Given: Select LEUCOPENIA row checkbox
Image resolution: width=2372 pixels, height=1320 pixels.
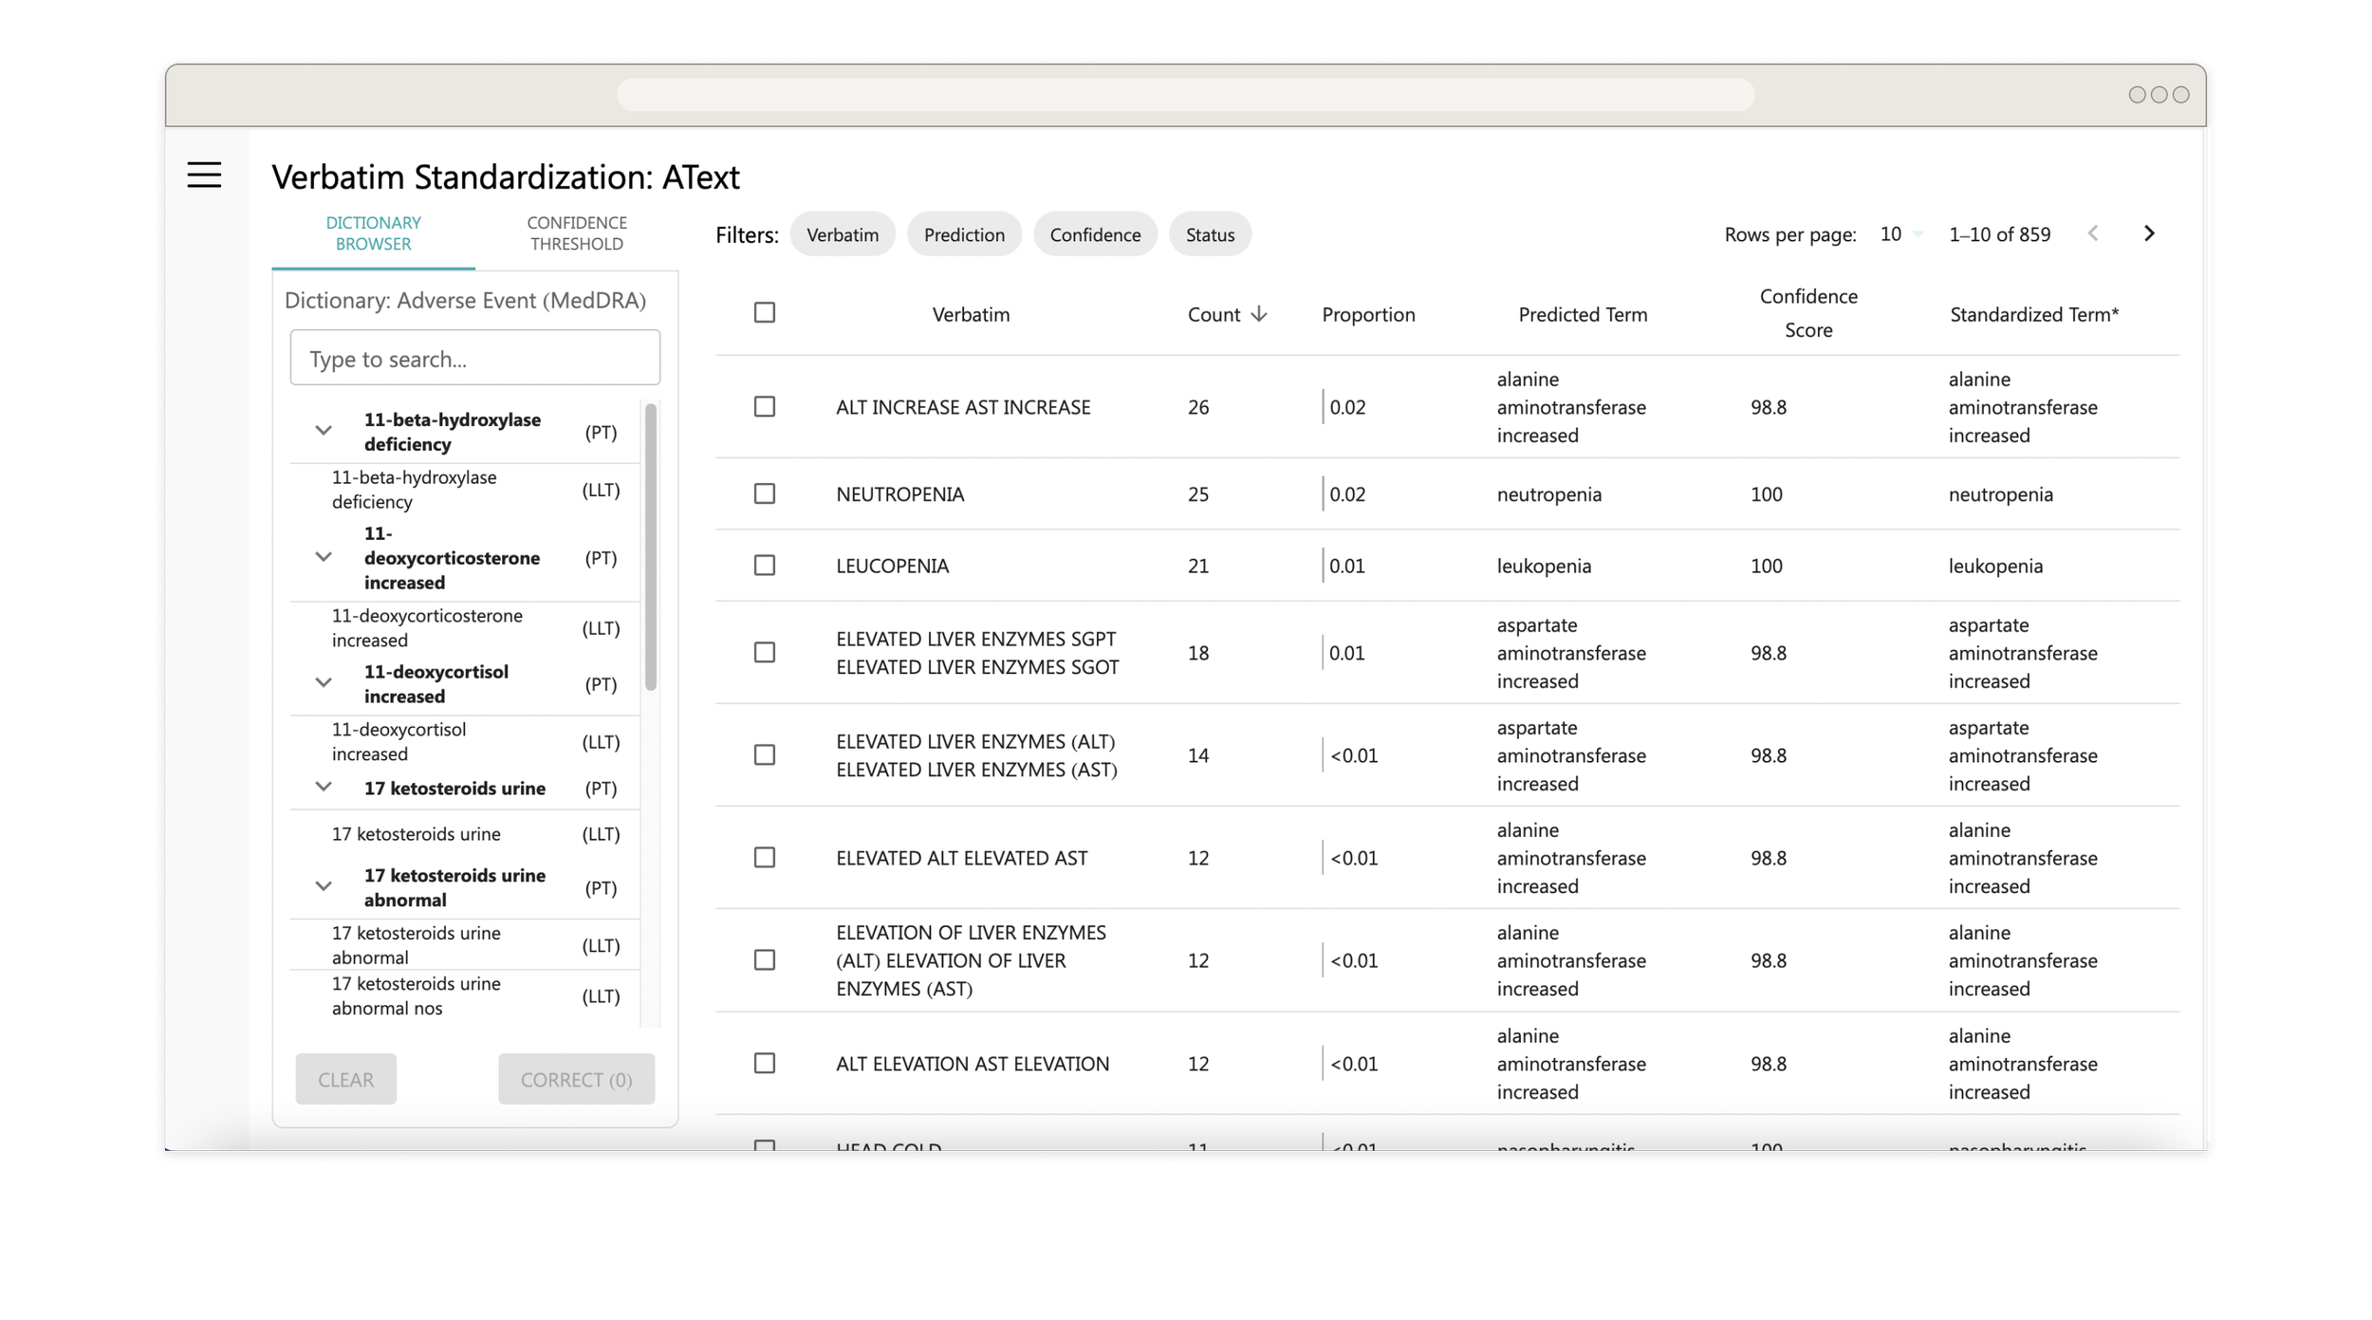Looking at the screenshot, I should click(764, 566).
